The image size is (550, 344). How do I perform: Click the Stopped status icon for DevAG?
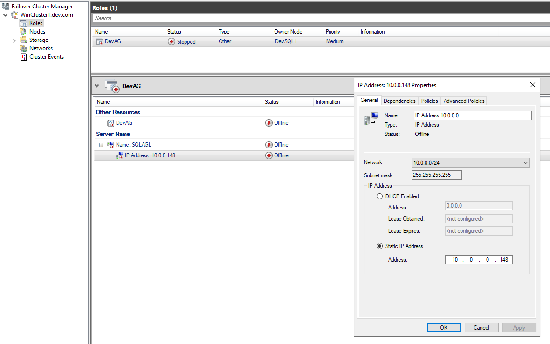[171, 42]
